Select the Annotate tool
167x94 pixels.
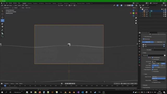tap(2, 30)
